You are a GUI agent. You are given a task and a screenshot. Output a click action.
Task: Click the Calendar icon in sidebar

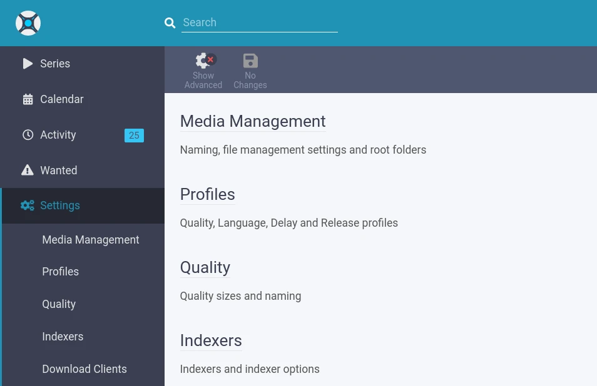28,99
